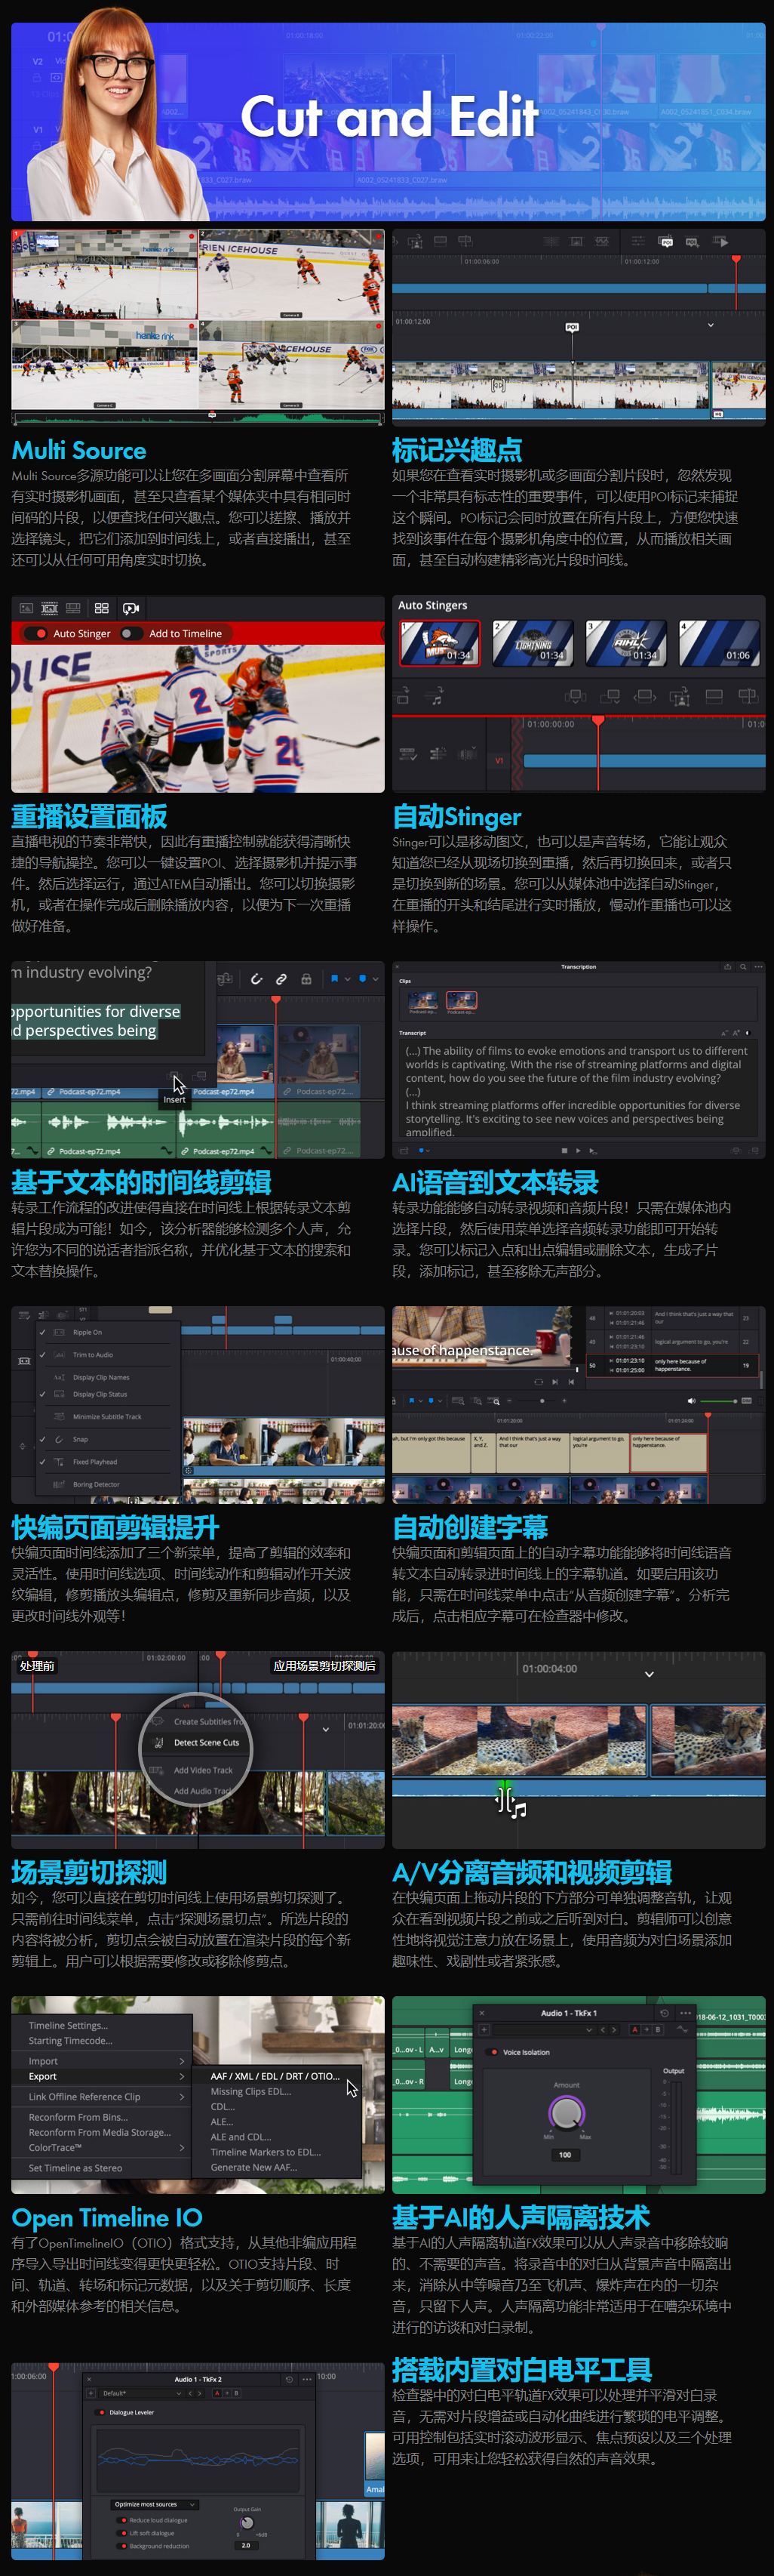
Task: Click the blue flag icon
Action: pos(334,979)
